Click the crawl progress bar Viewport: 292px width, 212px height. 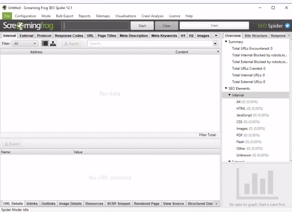(x=214, y=26)
